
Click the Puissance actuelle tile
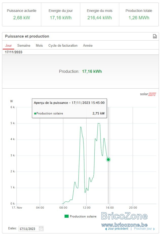tap(22, 14)
